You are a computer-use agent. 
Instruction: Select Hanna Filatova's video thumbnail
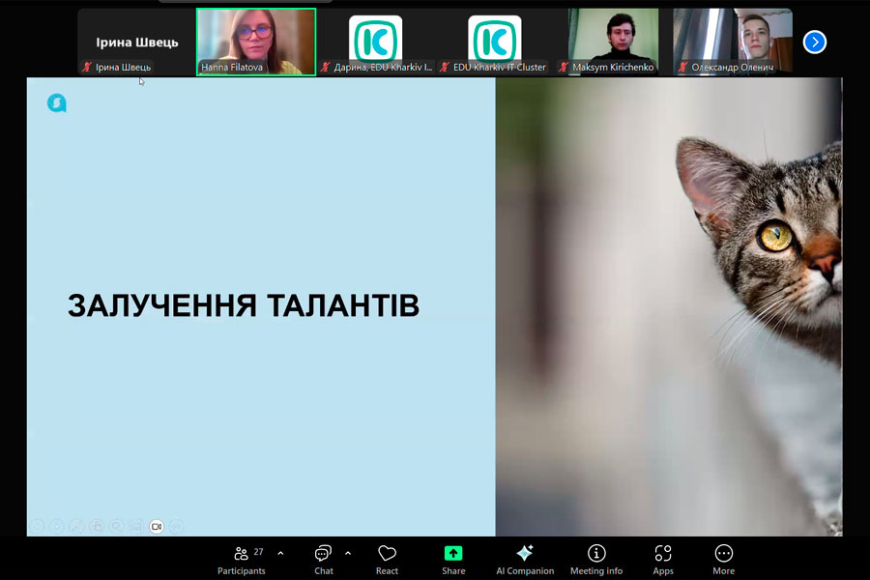[x=256, y=42]
